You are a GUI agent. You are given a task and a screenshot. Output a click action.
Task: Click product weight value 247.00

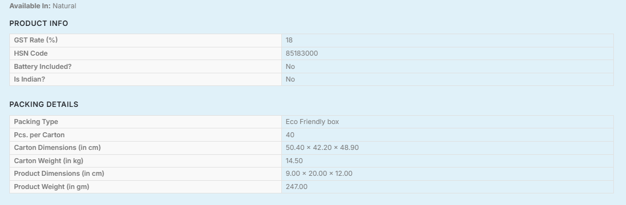[297, 187]
